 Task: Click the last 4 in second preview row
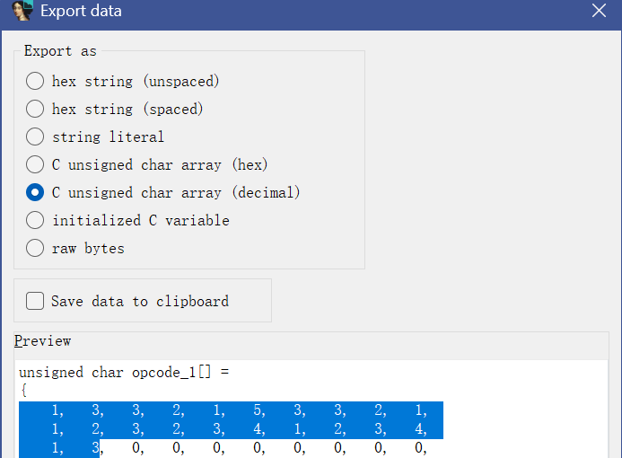coord(419,429)
